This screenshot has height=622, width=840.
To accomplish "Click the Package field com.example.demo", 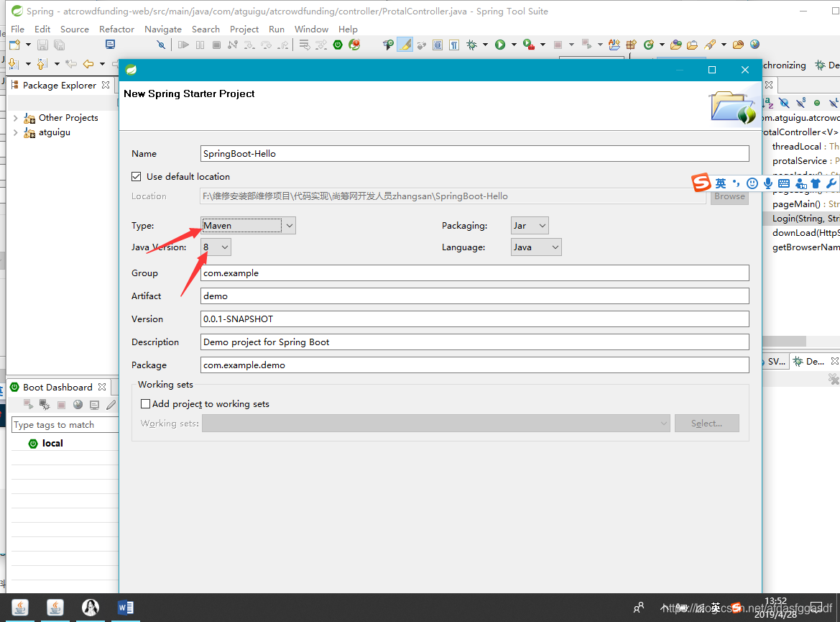I will tap(475, 365).
